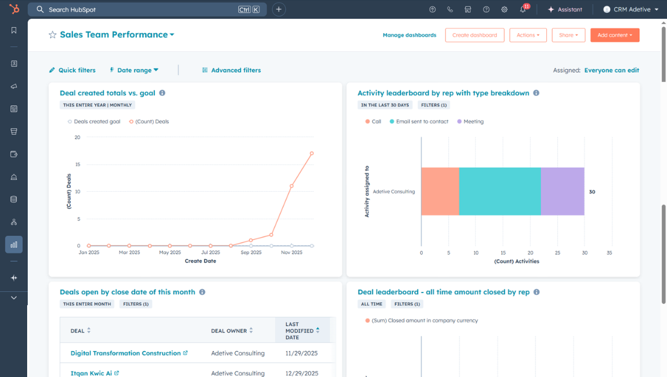Open the Quick filters menu
The width and height of the screenshot is (667, 377).
coord(72,70)
